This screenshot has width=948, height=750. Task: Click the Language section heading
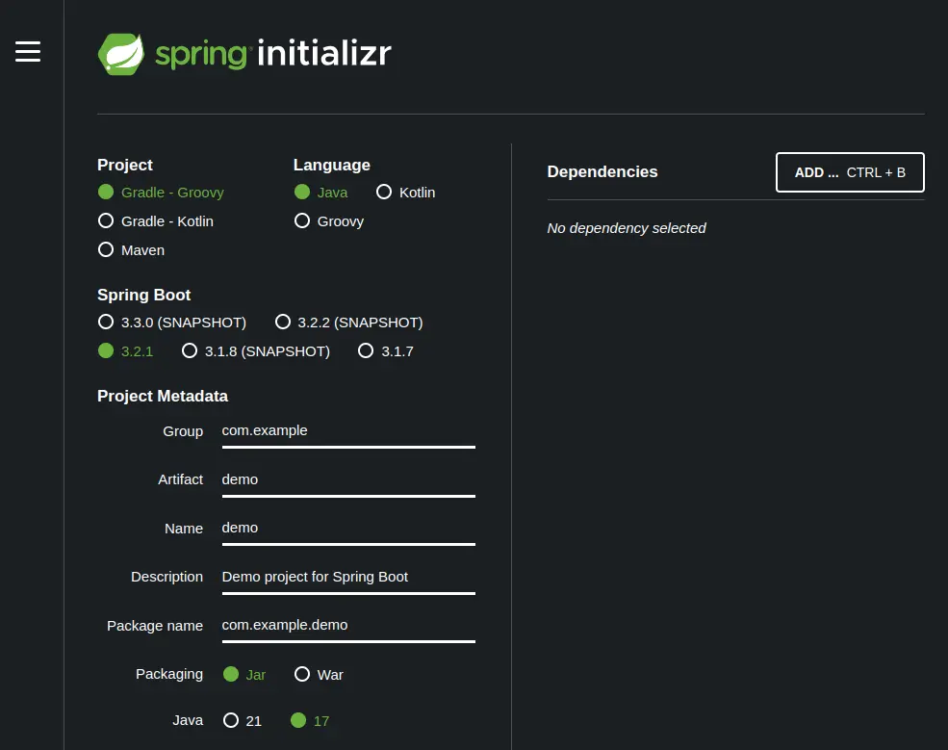click(332, 166)
